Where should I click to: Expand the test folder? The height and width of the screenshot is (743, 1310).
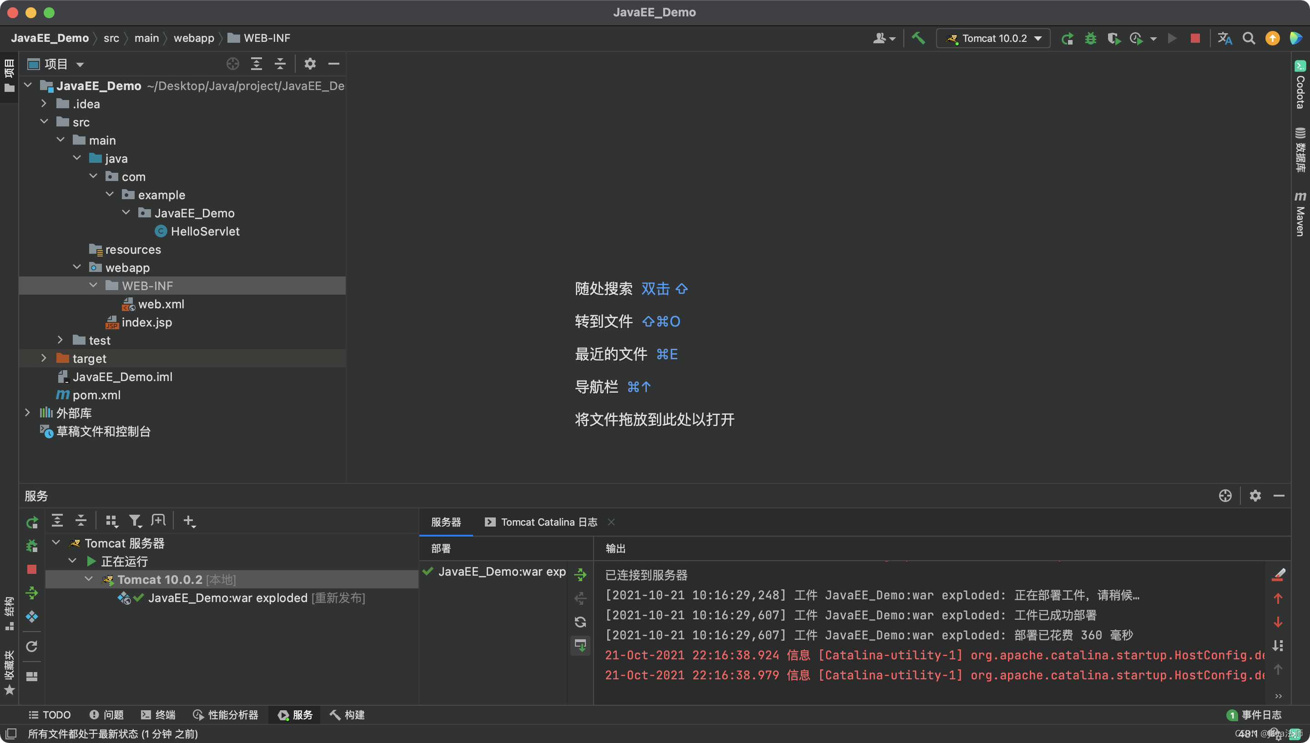[x=60, y=340]
